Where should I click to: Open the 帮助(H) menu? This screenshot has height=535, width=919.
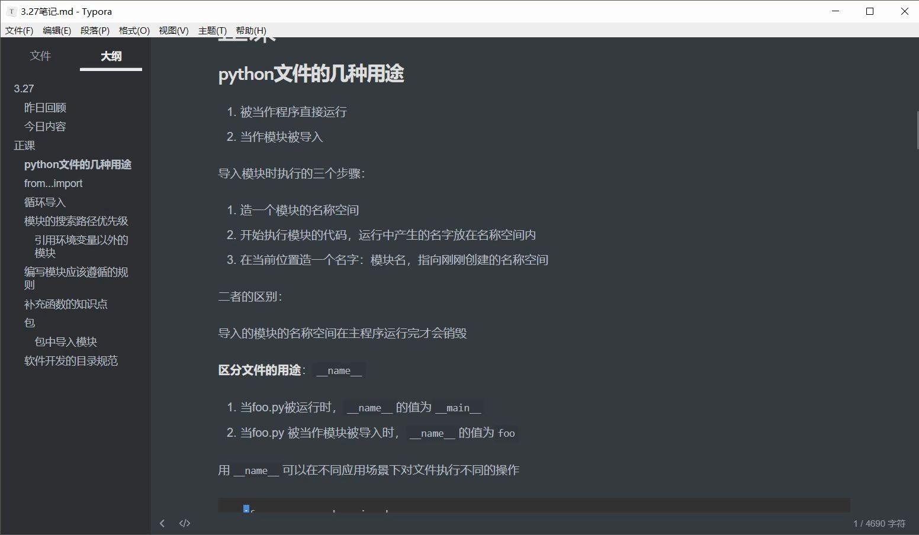point(250,30)
